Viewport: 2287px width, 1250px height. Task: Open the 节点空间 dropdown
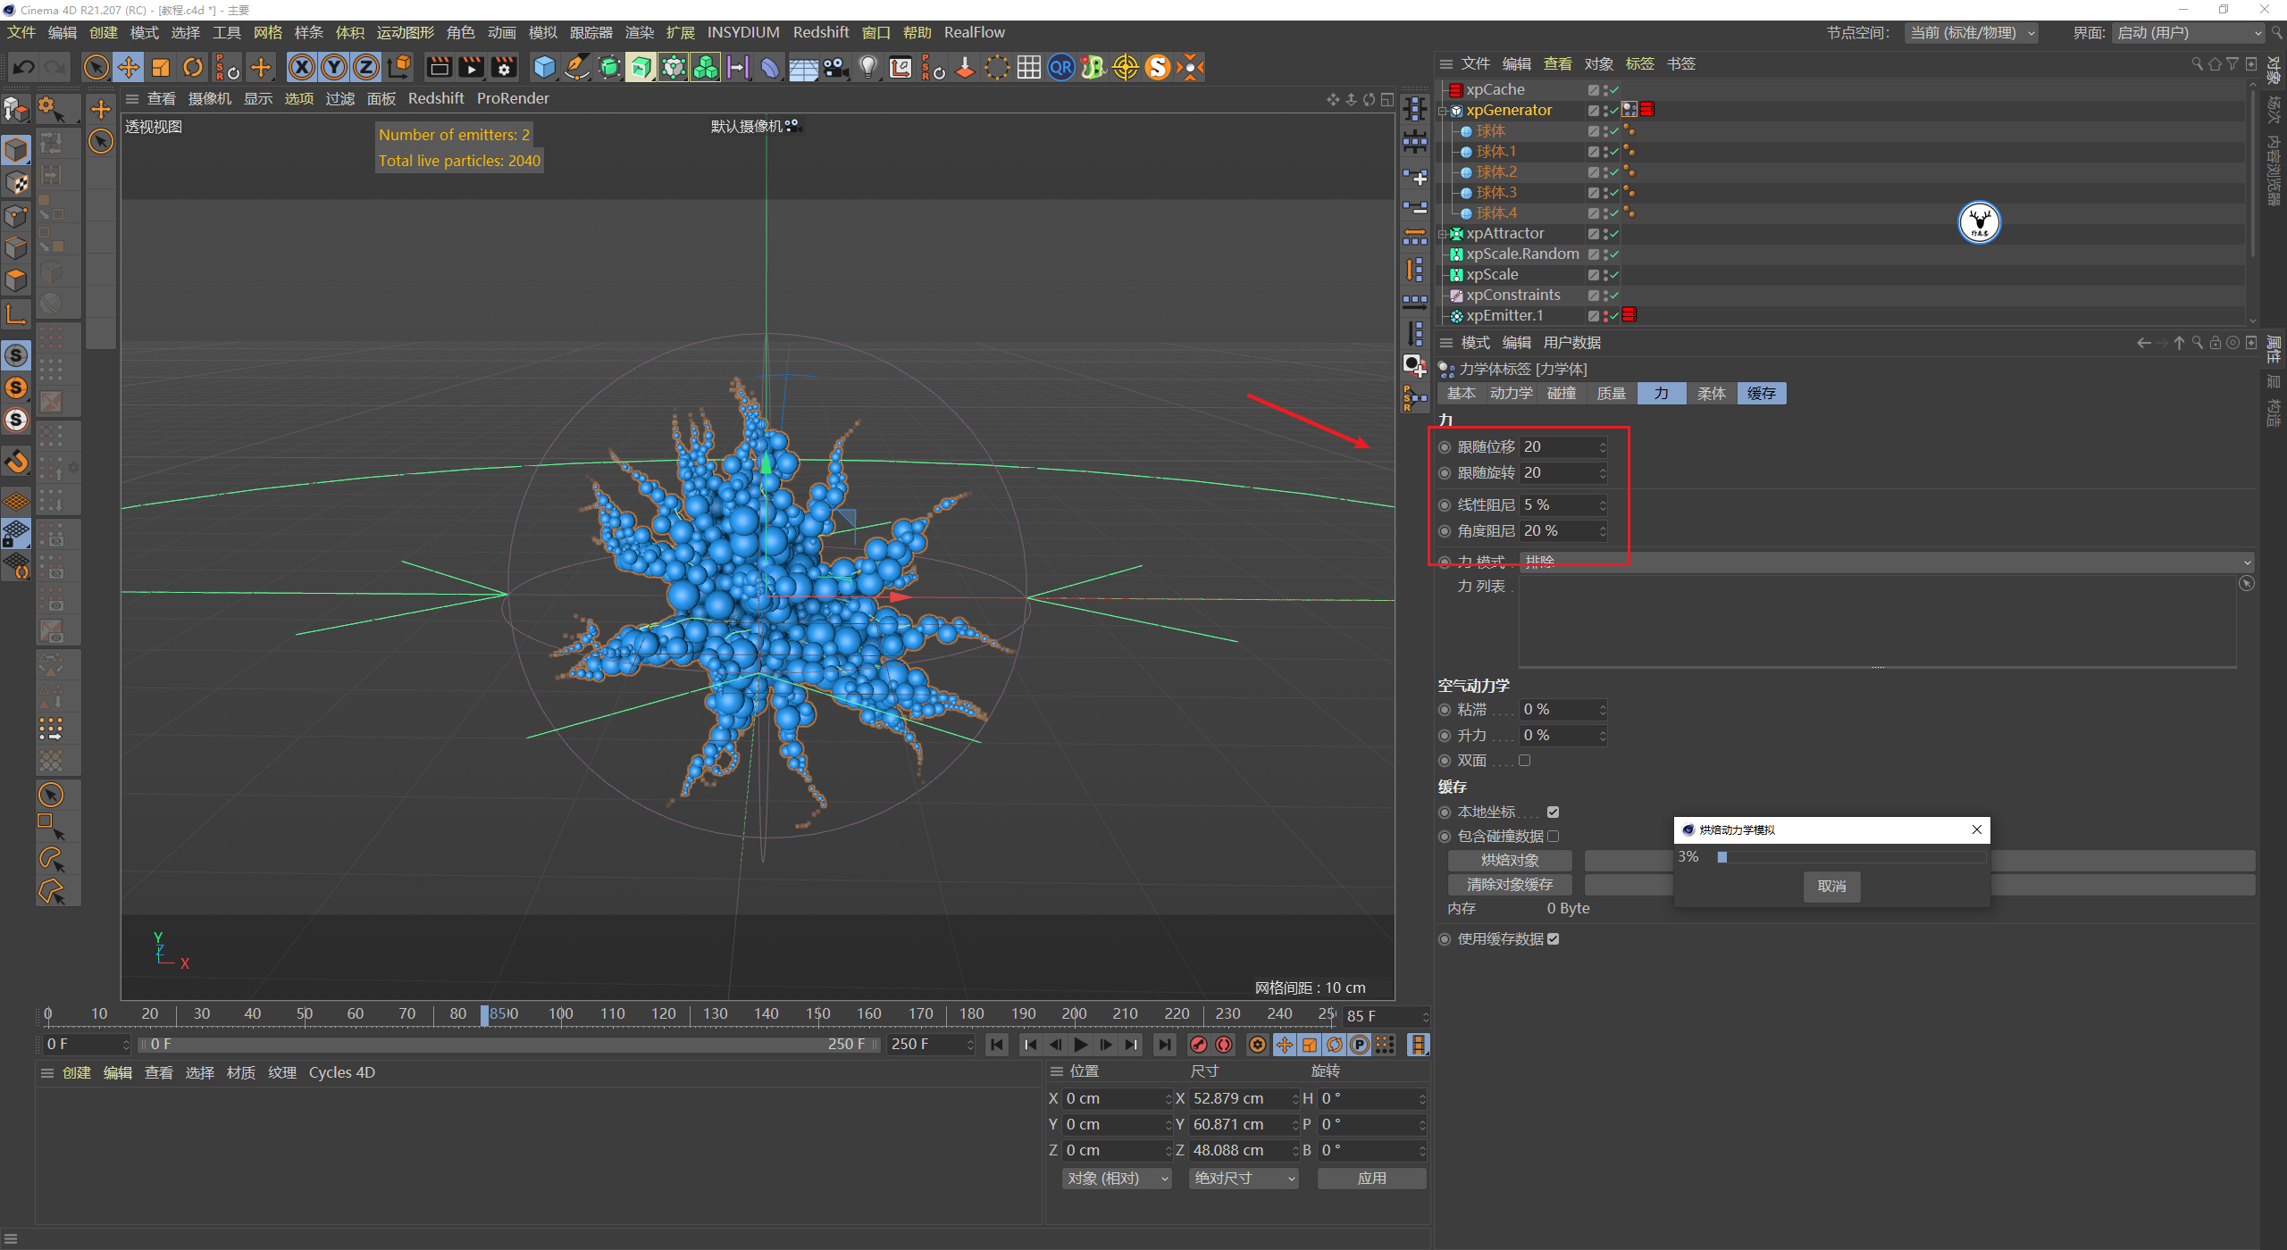click(x=1973, y=33)
